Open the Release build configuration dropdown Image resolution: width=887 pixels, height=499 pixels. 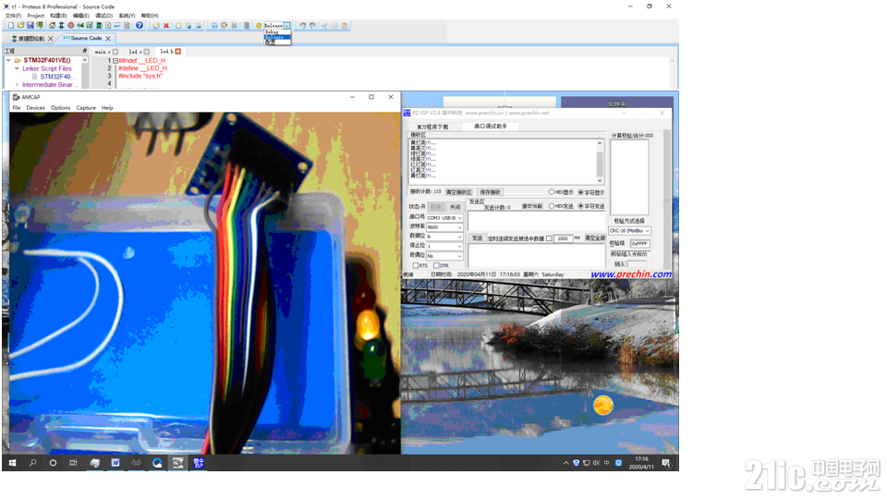pyautogui.click(x=286, y=26)
